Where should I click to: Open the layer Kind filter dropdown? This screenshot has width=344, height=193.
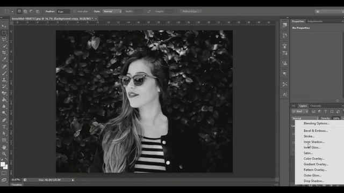(300, 112)
